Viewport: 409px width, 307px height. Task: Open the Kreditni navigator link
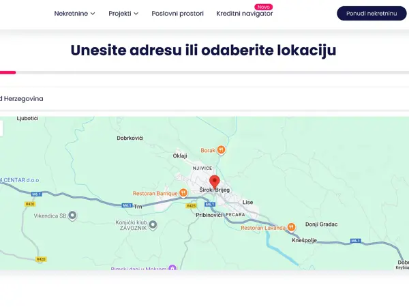245,14
